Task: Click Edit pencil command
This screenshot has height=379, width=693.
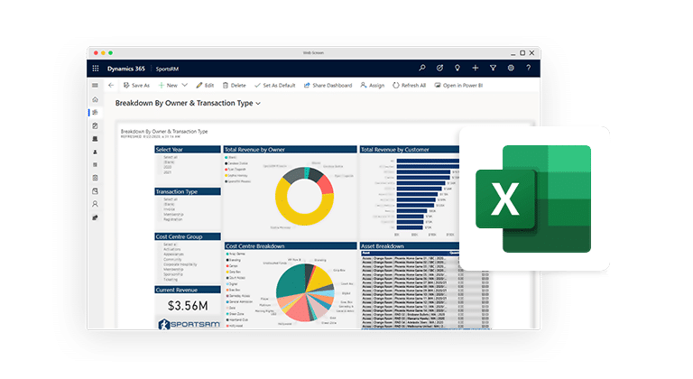Action: click(x=205, y=86)
